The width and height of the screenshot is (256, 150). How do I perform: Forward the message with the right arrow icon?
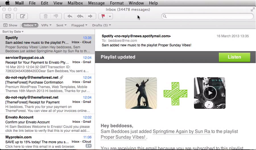point(90,16)
